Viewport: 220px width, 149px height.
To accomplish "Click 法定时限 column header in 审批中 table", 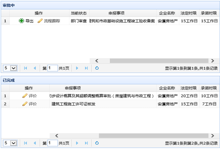I will 189,13.
